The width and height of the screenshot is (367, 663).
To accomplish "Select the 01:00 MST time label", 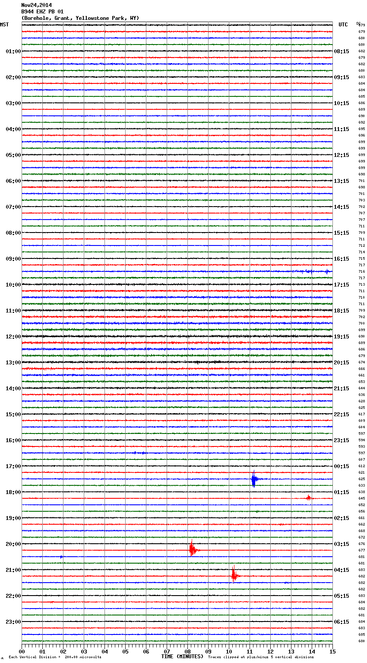I will pos(13,51).
